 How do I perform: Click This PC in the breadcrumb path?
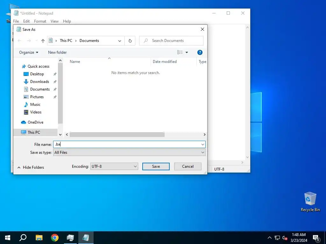[66, 41]
